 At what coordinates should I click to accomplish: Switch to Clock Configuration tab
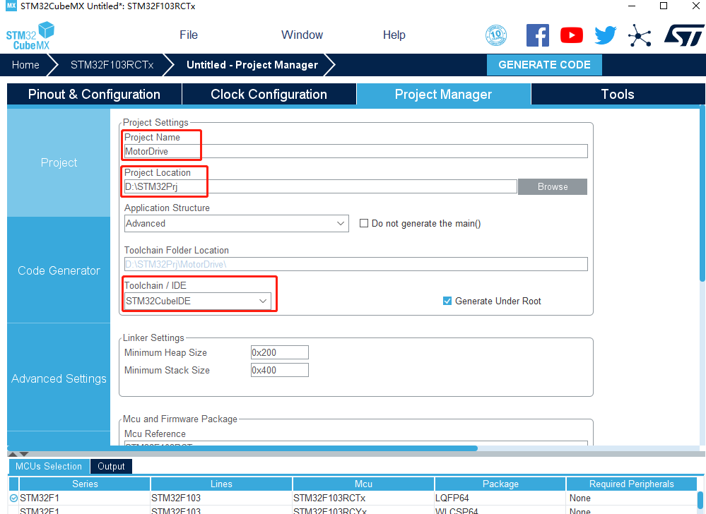269,94
